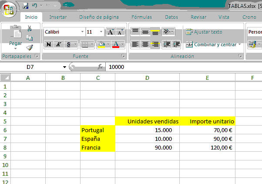
Task: Align text to middle of cell
Action: (145, 31)
